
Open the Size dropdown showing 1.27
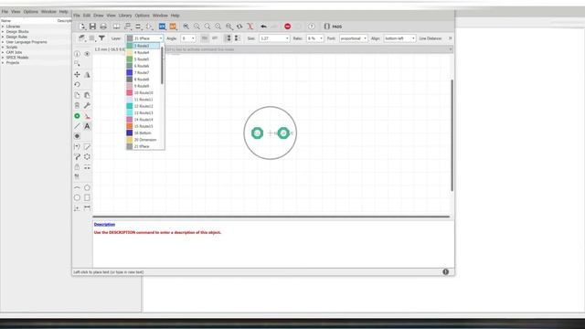274,38
